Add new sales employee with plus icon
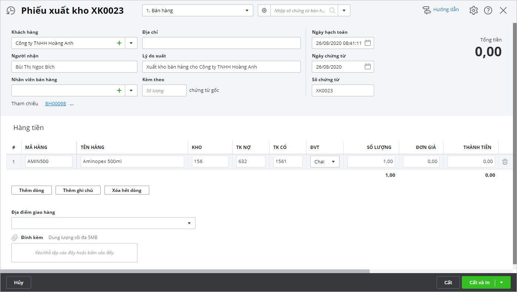Image resolution: width=517 pixels, height=292 pixels. [119, 90]
